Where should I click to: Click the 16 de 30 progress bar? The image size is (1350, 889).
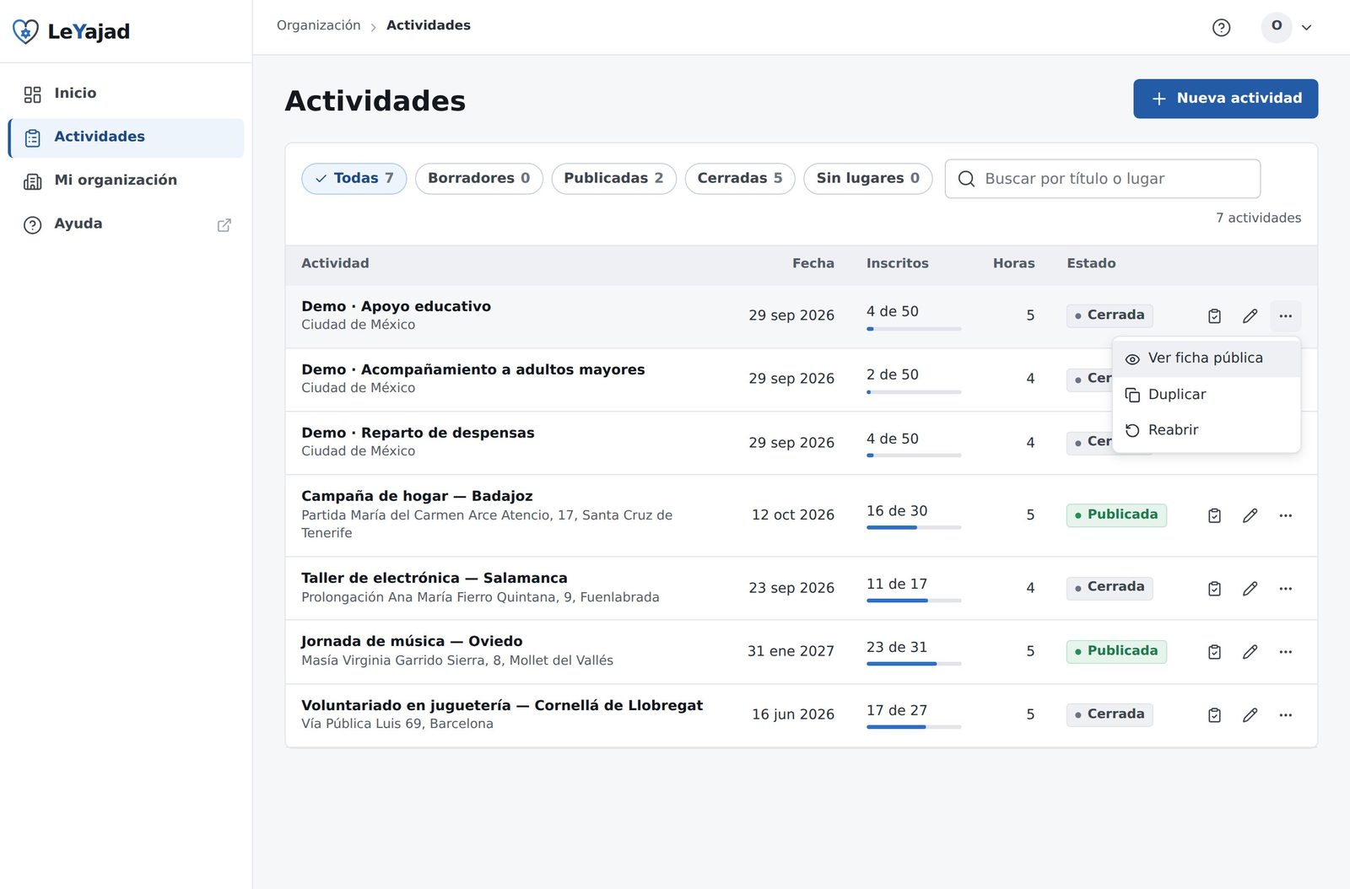pos(914,527)
